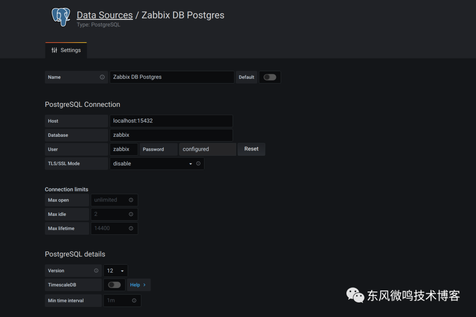Click the Max lifetime info icon
476x317 pixels.
point(131,228)
